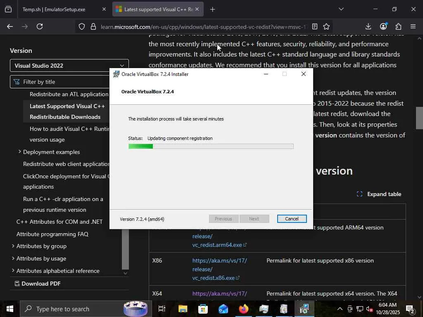Open Run a C++ -clr application article
The image size is (423, 317).
[x=63, y=204]
